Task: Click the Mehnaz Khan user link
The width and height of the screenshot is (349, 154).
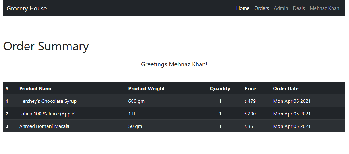Action: (324, 8)
